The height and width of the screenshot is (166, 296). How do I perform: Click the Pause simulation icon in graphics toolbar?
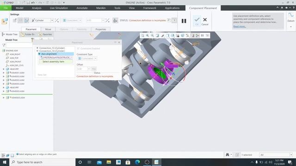pyautogui.click(x=203, y=36)
